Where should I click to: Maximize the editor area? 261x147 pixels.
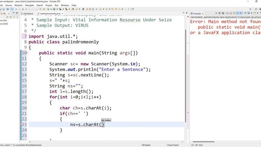point(187,13)
